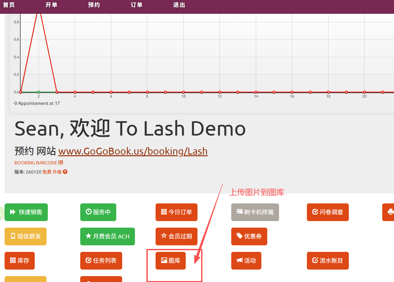Open 短信群发 bulk SMS

[x=26, y=236]
